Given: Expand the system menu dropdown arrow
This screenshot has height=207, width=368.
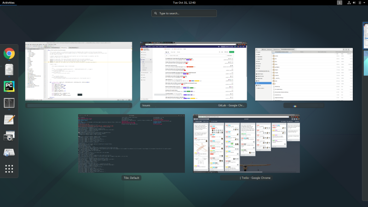Looking at the screenshot, I should click(x=364, y=3).
